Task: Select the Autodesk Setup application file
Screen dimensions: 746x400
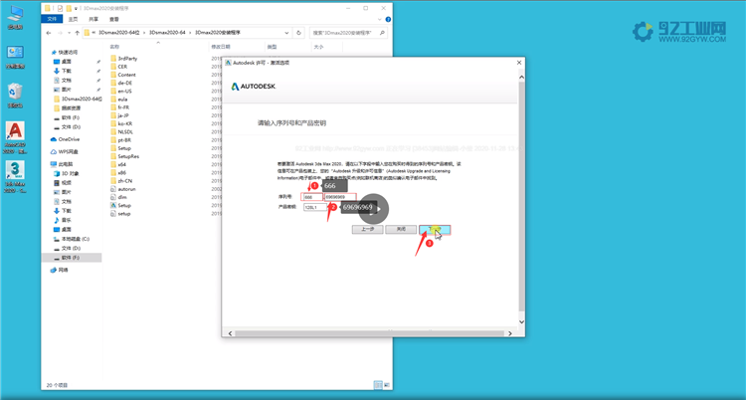Action: click(120, 205)
